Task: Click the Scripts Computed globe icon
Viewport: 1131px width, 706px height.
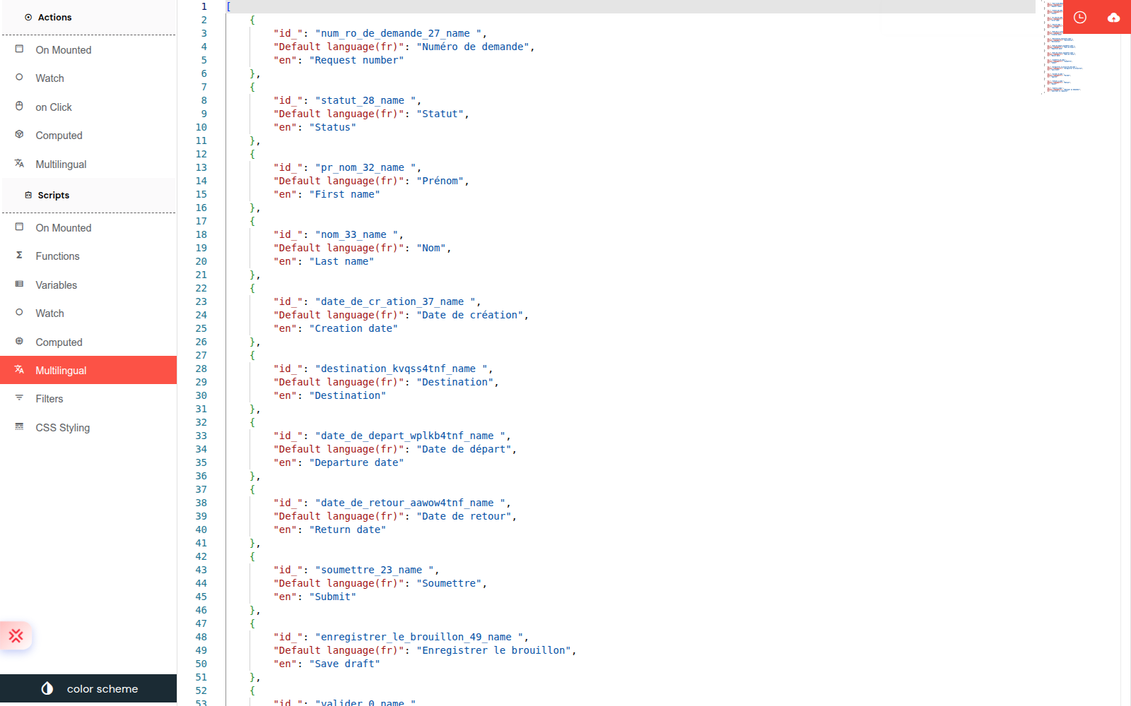Action: pos(19,341)
